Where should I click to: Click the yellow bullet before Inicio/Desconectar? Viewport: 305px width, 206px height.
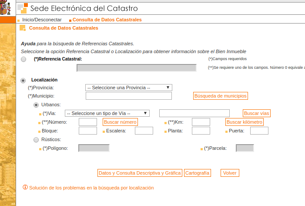[x=19, y=20]
